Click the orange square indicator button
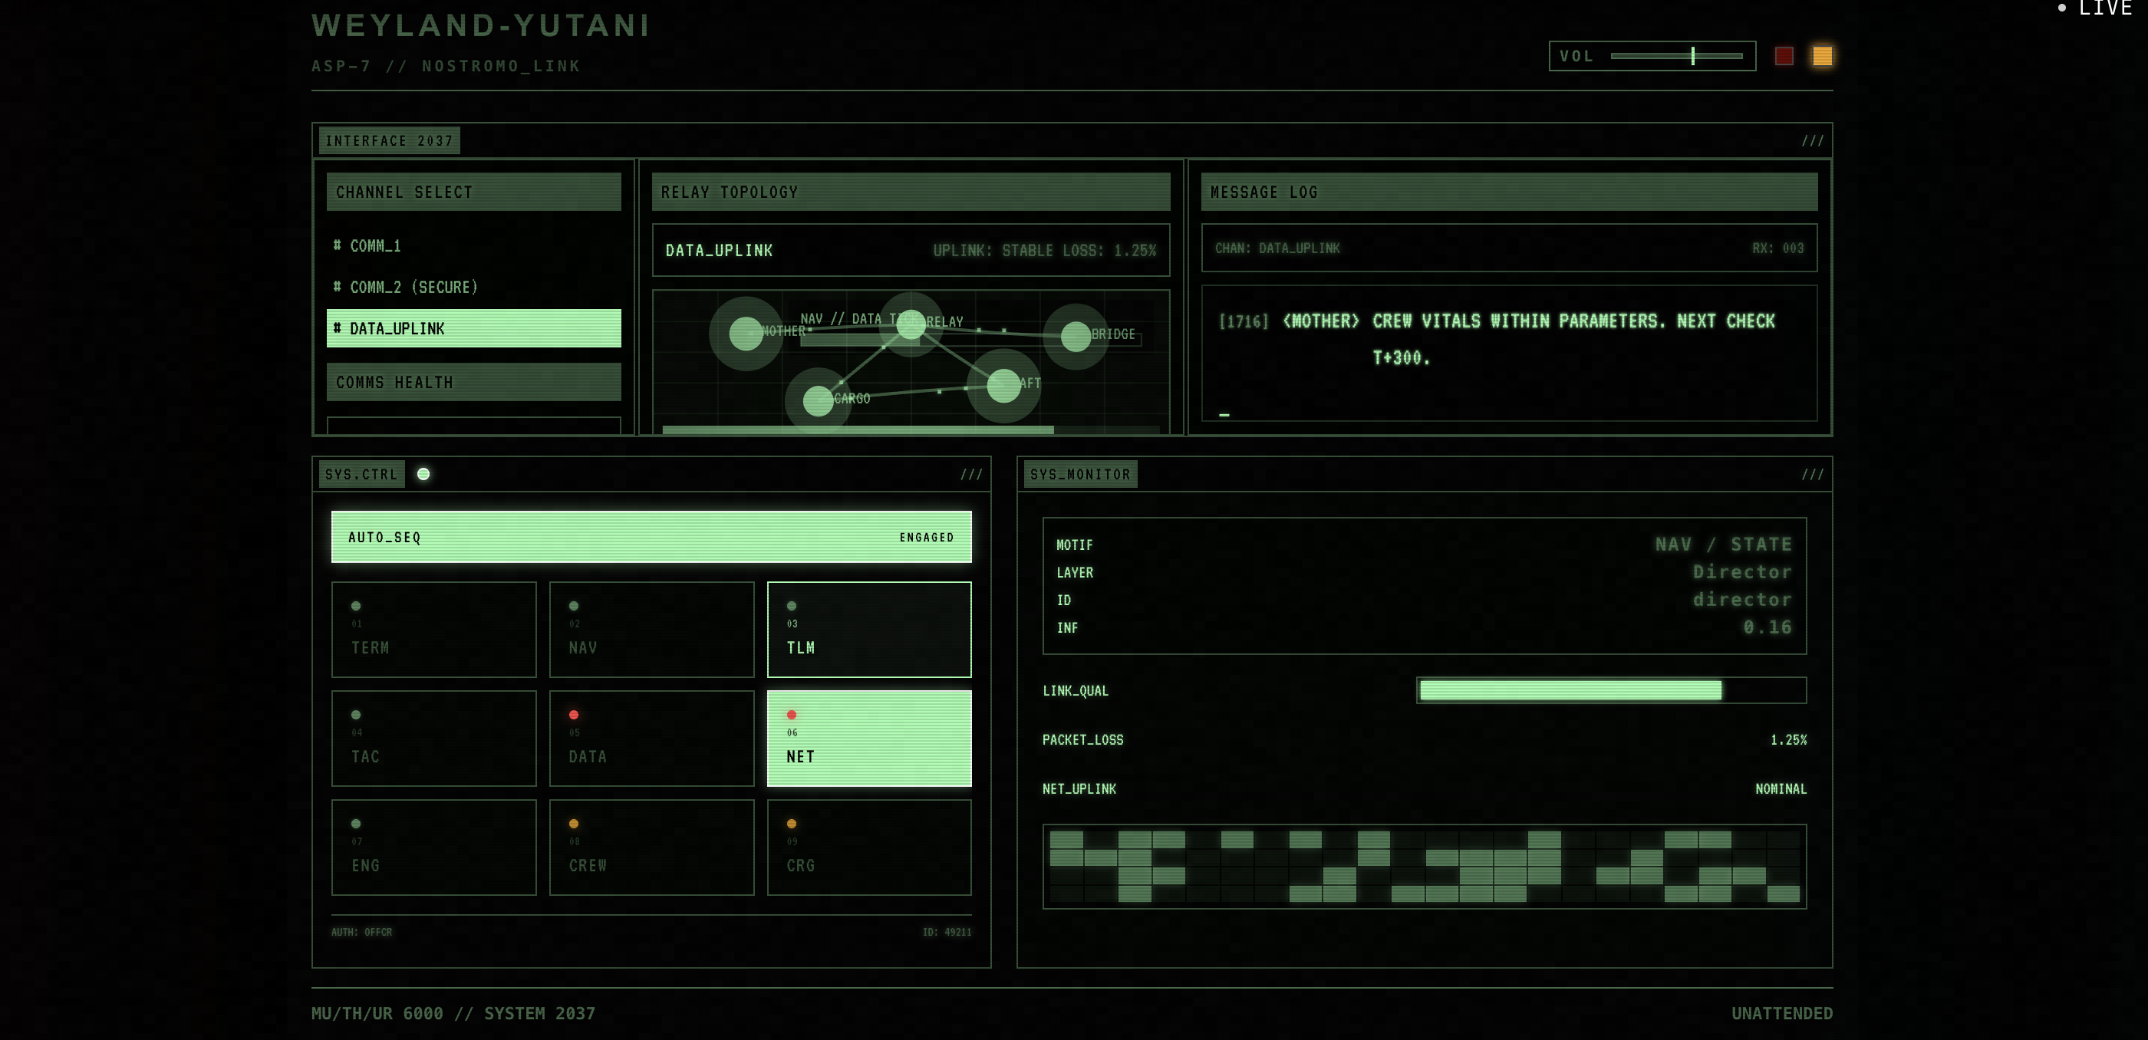The height and width of the screenshot is (1040, 2148). tap(1822, 56)
